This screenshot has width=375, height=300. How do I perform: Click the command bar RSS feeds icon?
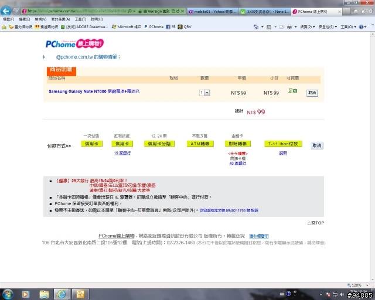(269, 27)
